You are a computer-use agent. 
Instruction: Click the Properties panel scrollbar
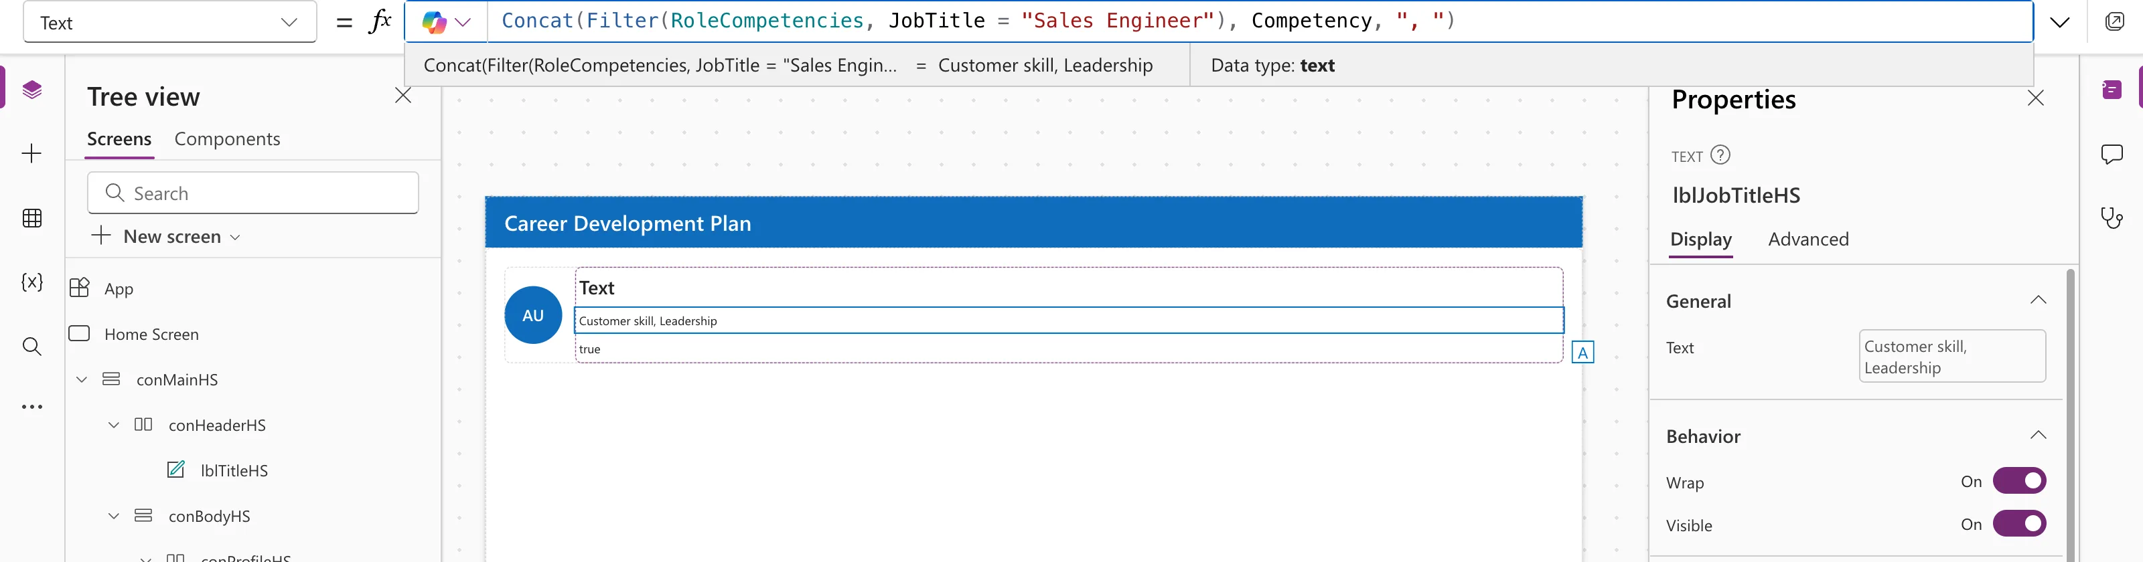point(2070,415)
